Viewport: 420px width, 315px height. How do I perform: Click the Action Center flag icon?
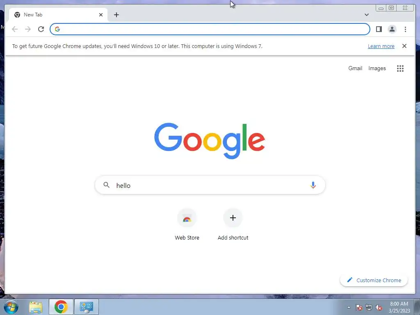tap(359, 308)
